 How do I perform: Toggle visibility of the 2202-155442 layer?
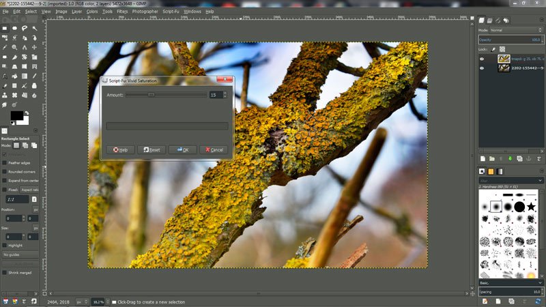click(x=482, y=68)
